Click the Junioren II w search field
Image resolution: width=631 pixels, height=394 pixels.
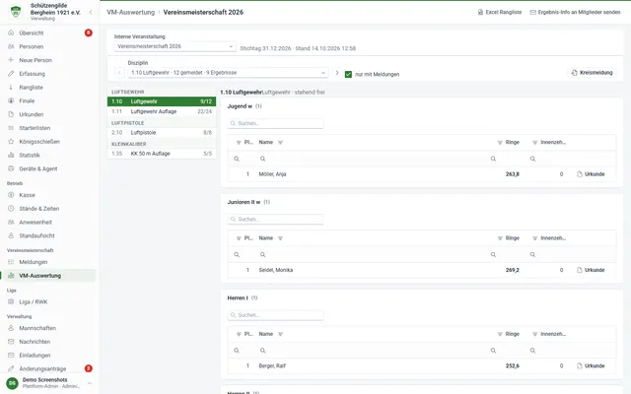pyautogui.click(x=276, y=219)
